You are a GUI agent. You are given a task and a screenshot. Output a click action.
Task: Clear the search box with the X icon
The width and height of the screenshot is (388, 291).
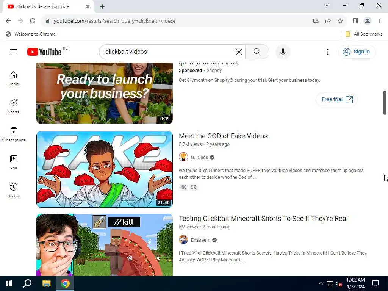[x=239, y=52]
